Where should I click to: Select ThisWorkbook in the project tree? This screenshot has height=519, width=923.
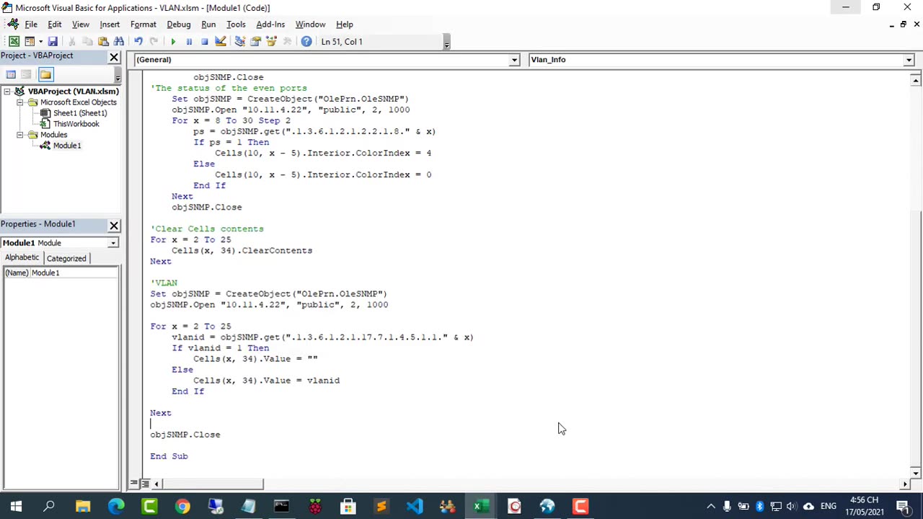click(x=76, y=124)
